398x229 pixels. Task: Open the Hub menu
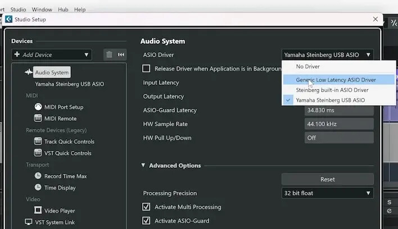coord(63,10)
